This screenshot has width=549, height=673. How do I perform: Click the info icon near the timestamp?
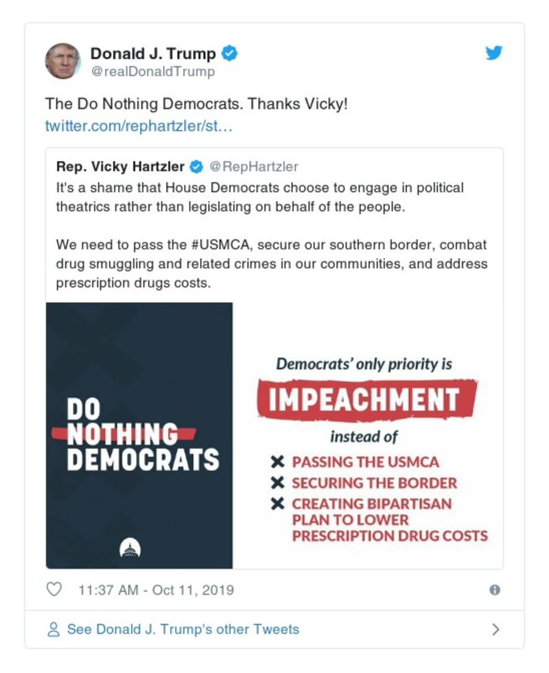coord(495,589)
